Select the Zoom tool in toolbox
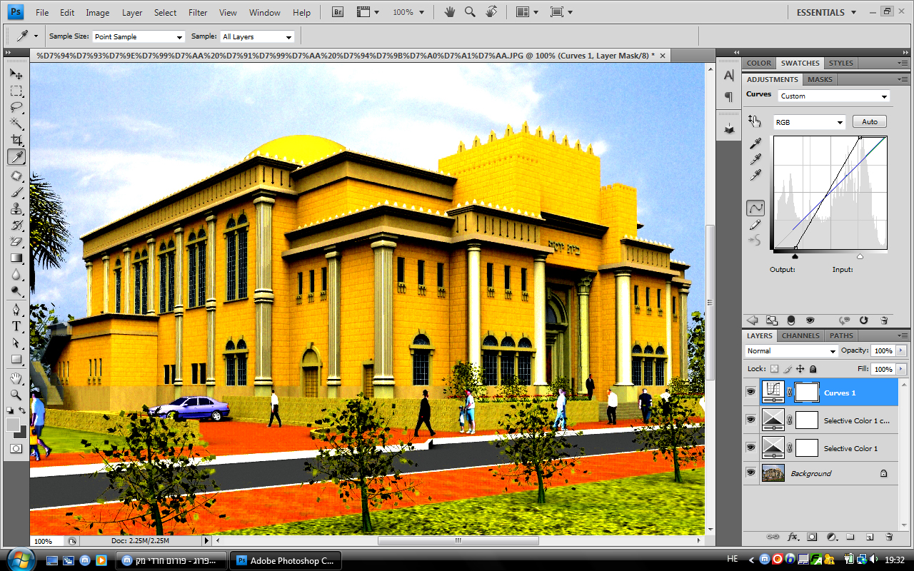This screenshot has width=914, height=571. pos(16,394)
